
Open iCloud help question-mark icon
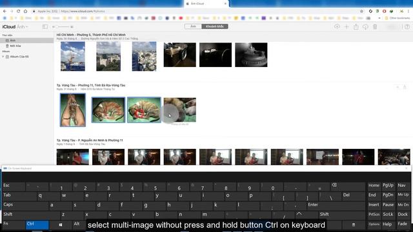click(407, 26)
